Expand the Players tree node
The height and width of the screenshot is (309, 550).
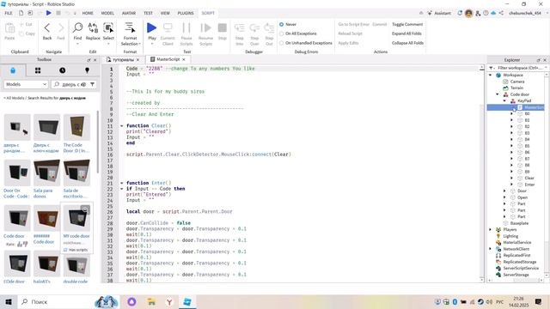pos(491,229)
